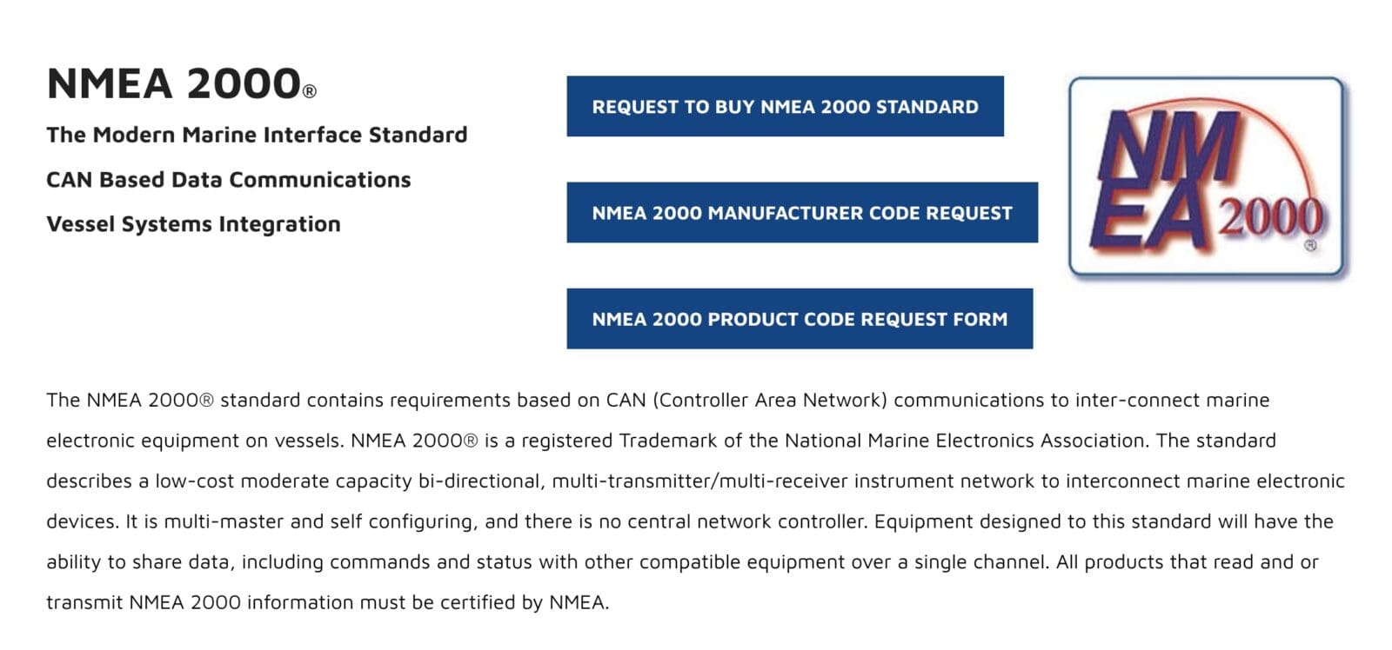Click National Marine Electronics Association text

(x=966, y=441)
